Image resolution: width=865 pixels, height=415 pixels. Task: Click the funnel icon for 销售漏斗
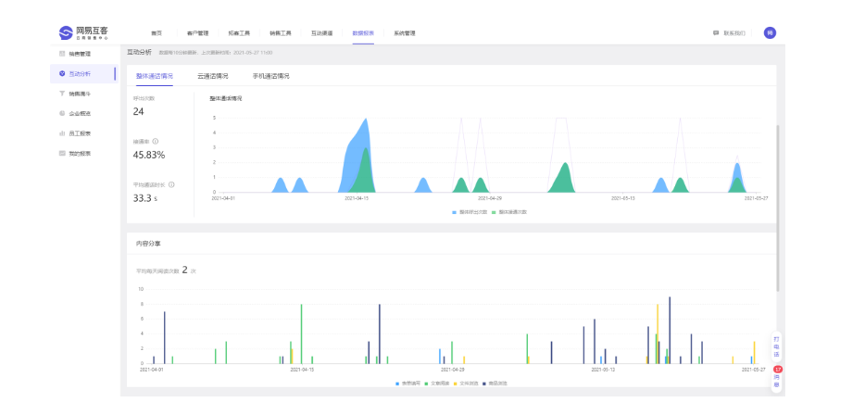(62, 94)
